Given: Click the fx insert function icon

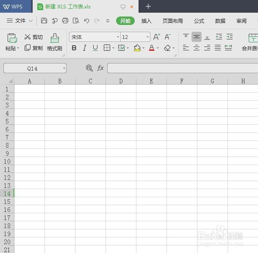Looking at the screenshot, I should click(x=100, y=68).
